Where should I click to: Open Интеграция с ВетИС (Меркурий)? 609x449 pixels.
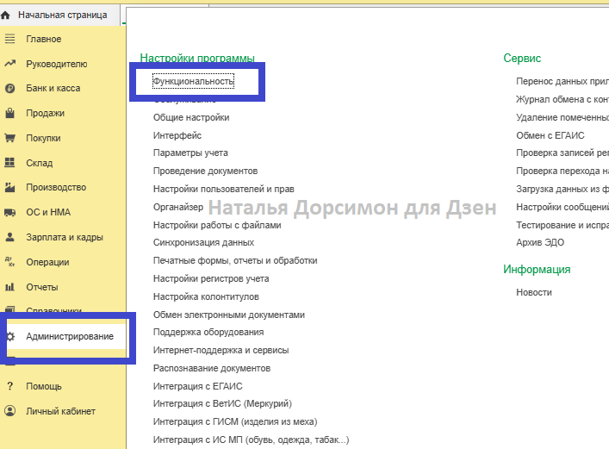[222, 404]
